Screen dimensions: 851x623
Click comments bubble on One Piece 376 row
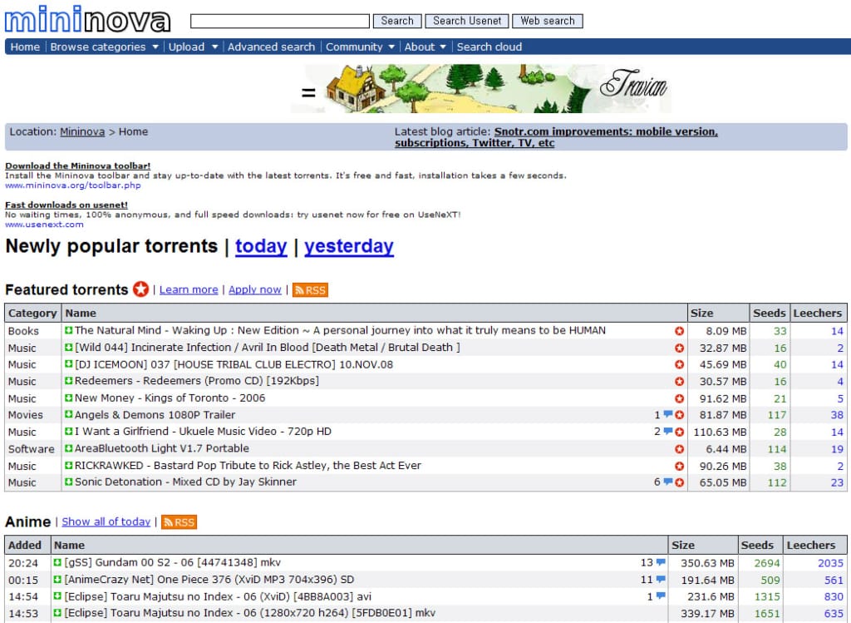pos(661,579)
